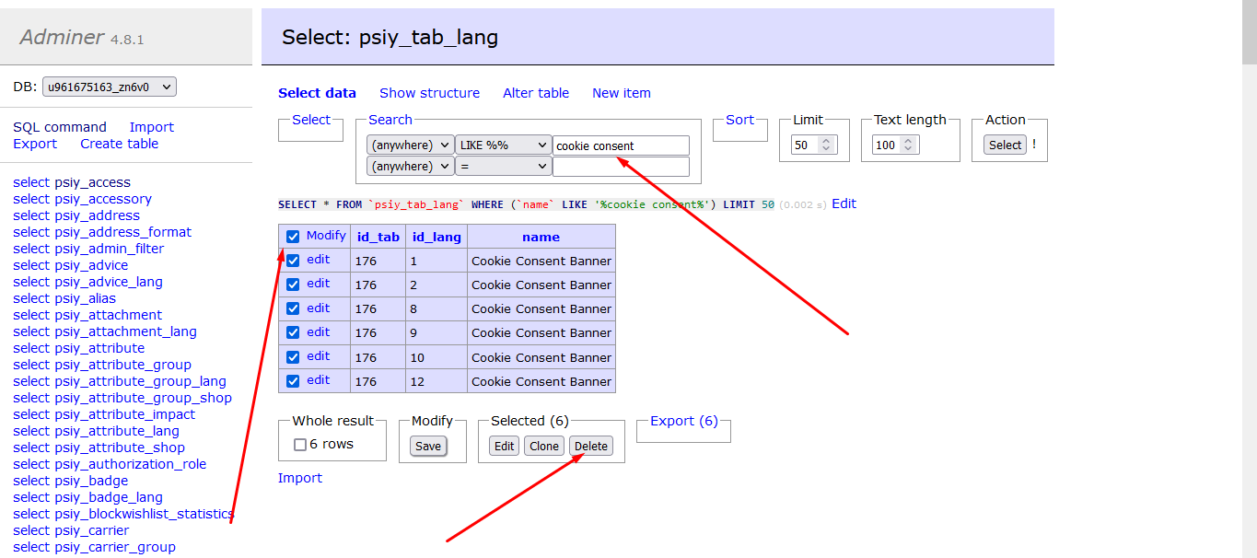Toggle the Modify header select-all checkbox
Viewport: 1257px width, 558px height.
[x=293, y=237]
